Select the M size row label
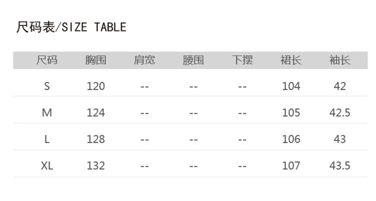This screenshot has height=201, width=376. pyautogui.click(x=47, y=113)
